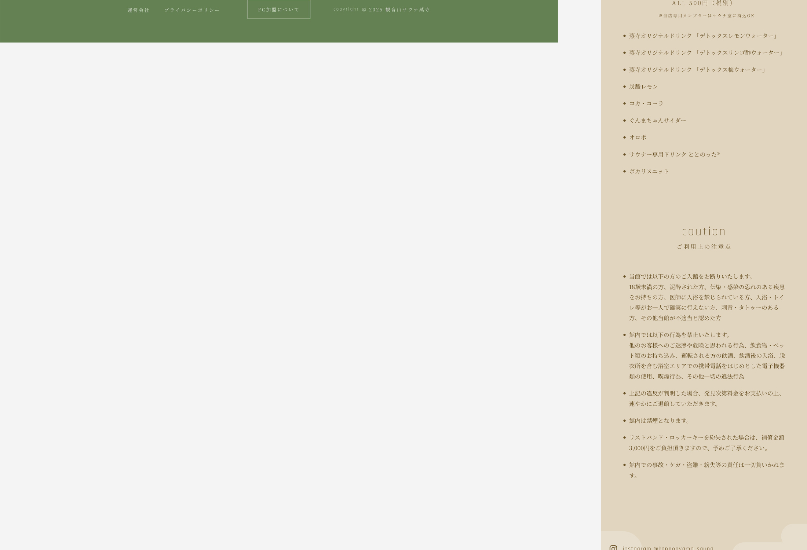The height and width of the screenshot is (550, 807).
Task: Click the caution section heading
Action: click(704, 232)
